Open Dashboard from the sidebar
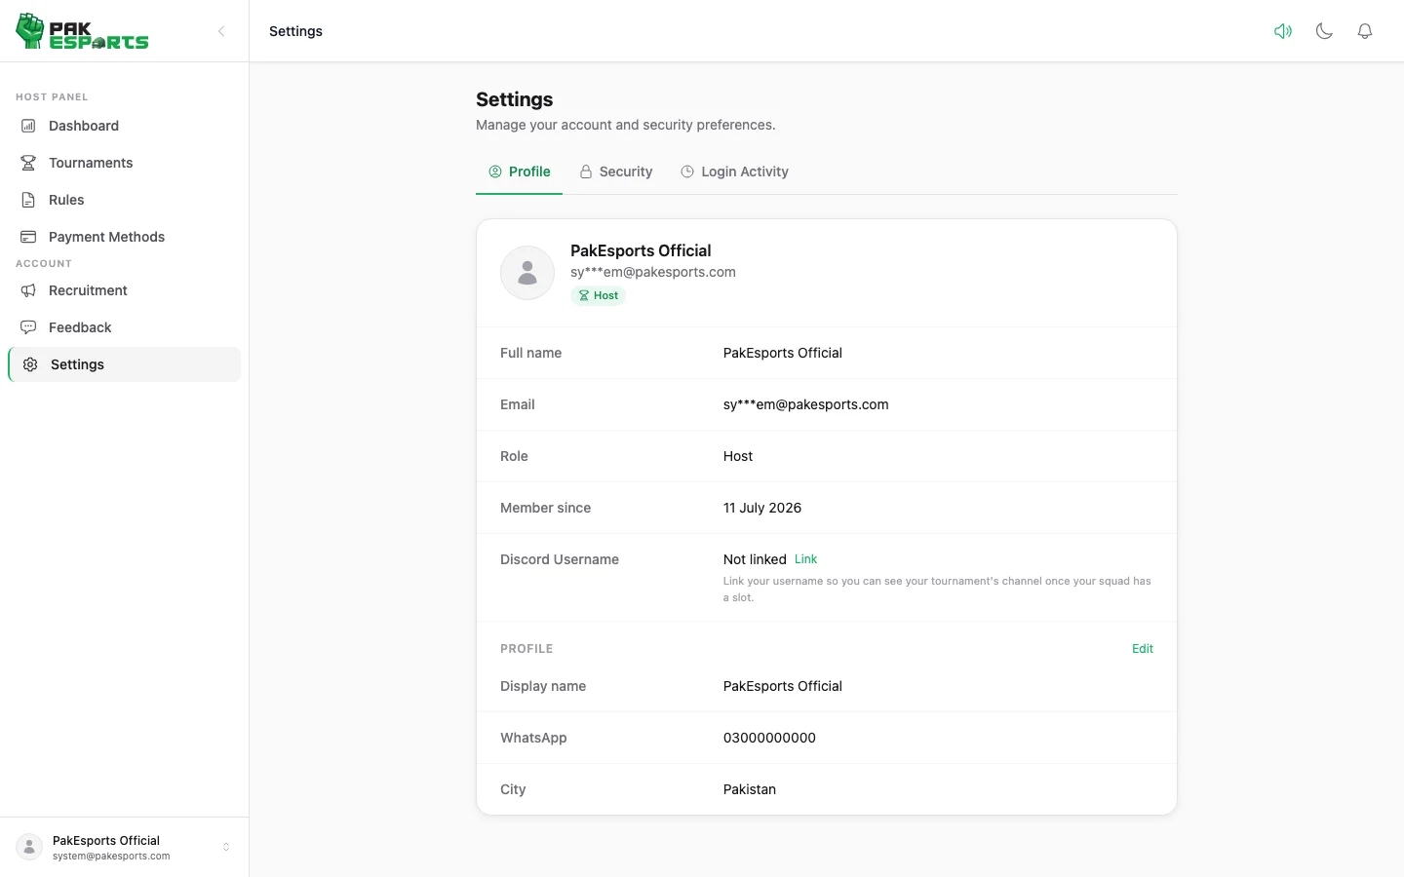Image resolution: width=1404 pixels, height=877 pixels. click(x=124, y=126)
